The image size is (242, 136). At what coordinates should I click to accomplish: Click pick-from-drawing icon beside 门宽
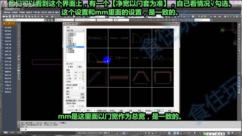pos(83,72)
